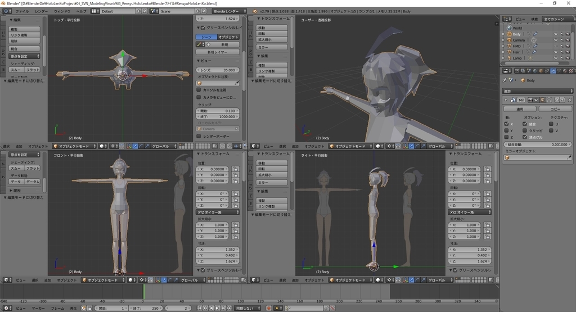This screenshot has height=312, width=576.
Task: Open the ヘルプ menu
Action: (x=82, y=11)
